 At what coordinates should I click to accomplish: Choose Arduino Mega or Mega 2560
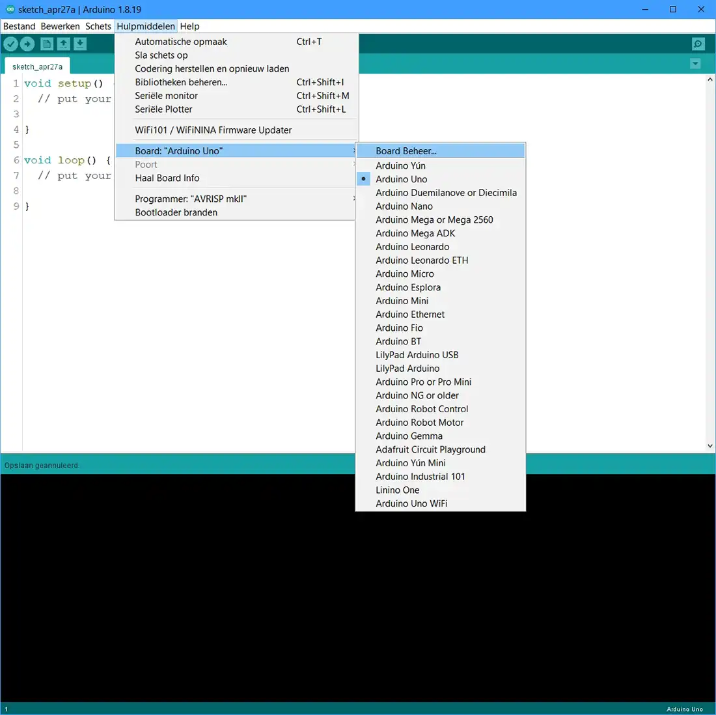click(434, 220)
